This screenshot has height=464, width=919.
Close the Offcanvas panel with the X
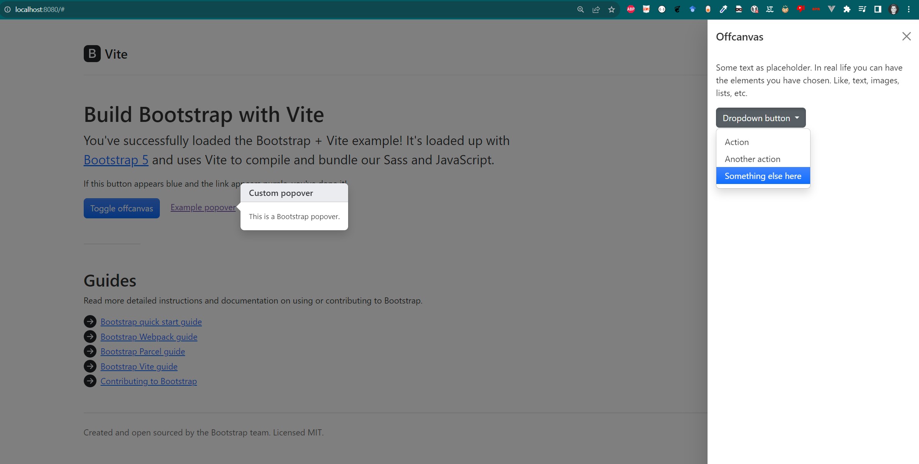tap(906, 36)
